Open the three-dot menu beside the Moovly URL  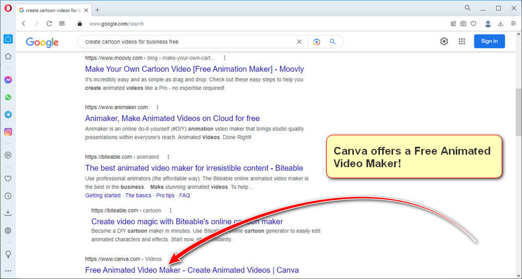click(224, 57)
